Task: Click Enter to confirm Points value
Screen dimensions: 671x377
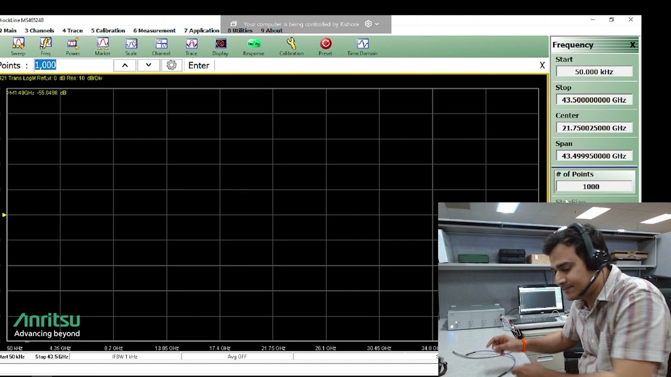Action: click(x=199, y=65)
